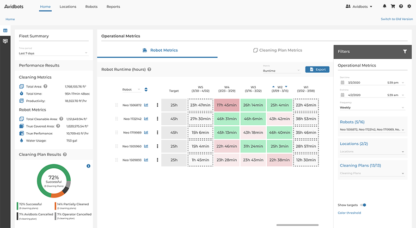Expand the Cleaning Plans filter dropdown
Screen dimensions: 416x228
(x=372, y=173)
